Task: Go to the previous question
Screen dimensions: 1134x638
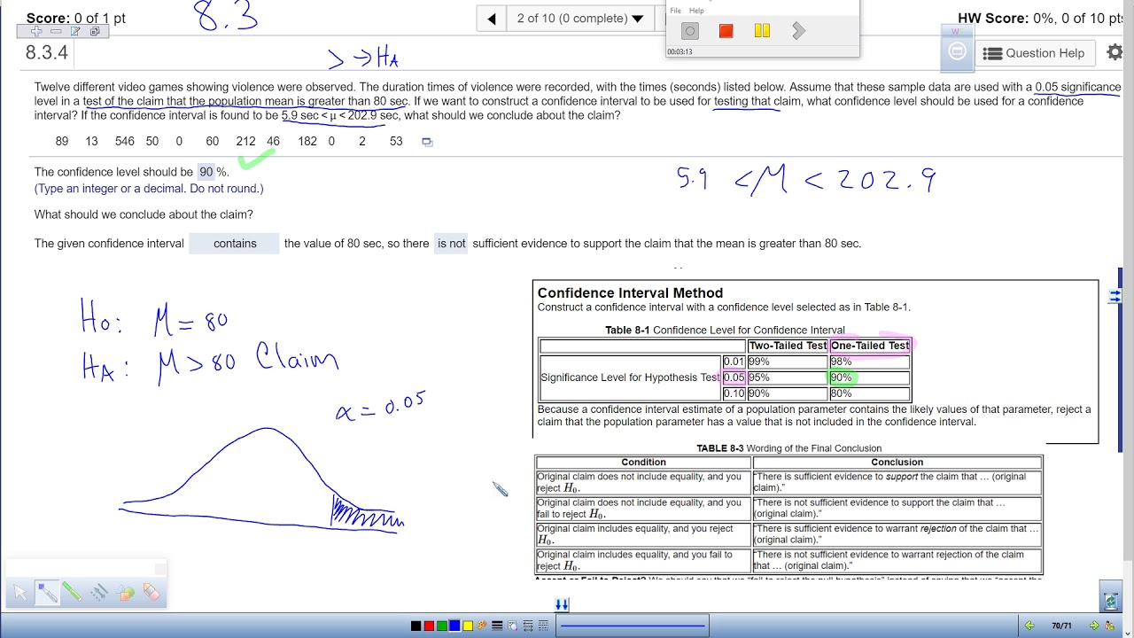Action: coord(492,18)
